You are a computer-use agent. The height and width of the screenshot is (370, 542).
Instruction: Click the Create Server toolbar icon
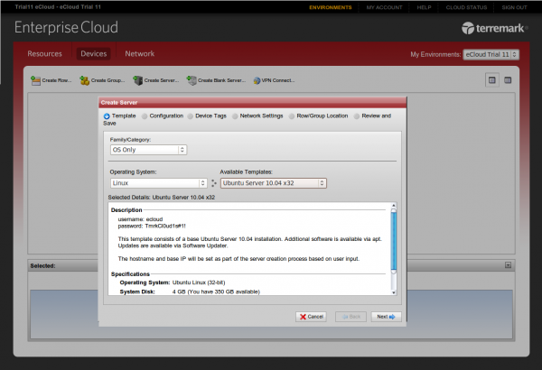click(138, 80)
